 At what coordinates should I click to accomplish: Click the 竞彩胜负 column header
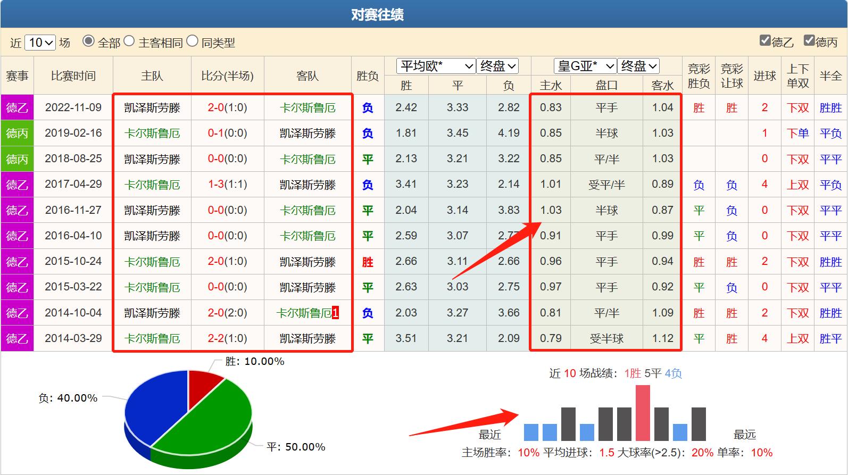click(699, 76)
